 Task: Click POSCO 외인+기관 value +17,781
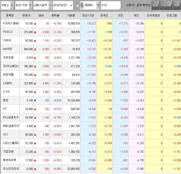91,32
